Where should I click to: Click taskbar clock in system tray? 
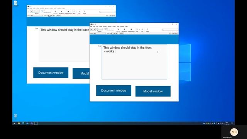coord(227,124)
